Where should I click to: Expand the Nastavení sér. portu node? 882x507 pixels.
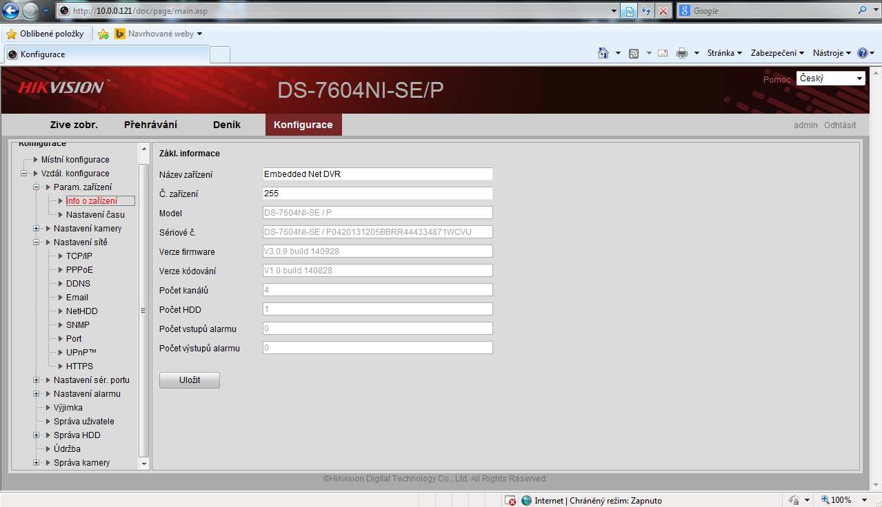tap(37, 380)
